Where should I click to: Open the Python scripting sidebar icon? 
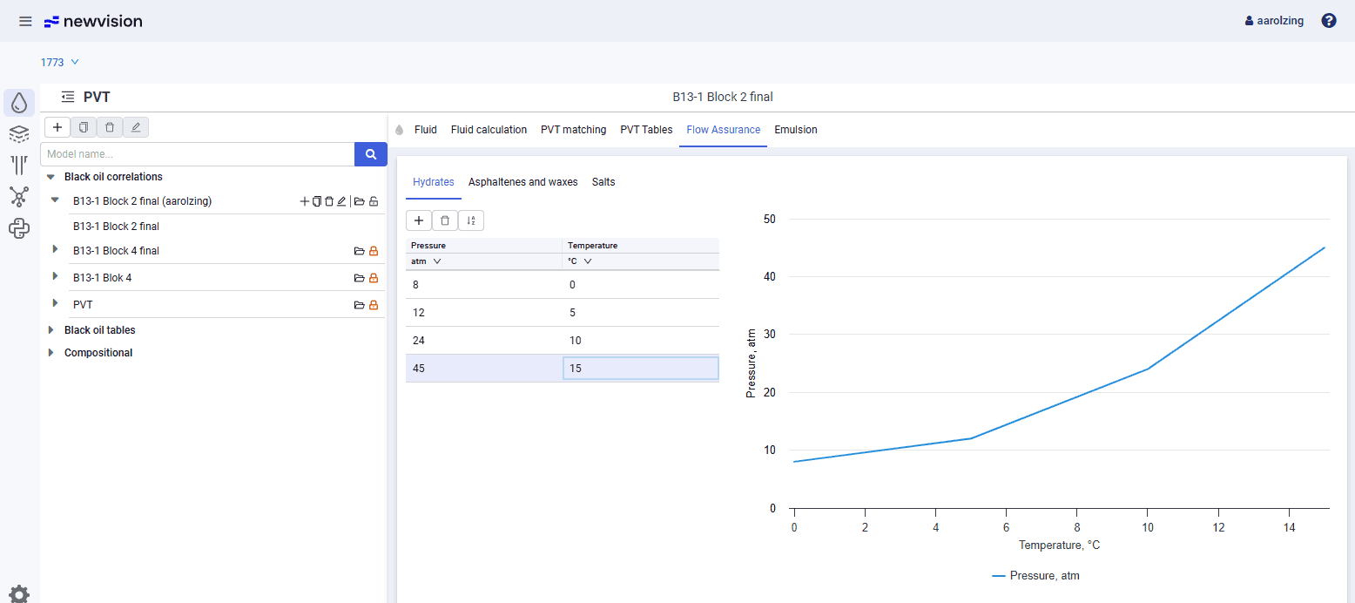[x=19, y=228]
